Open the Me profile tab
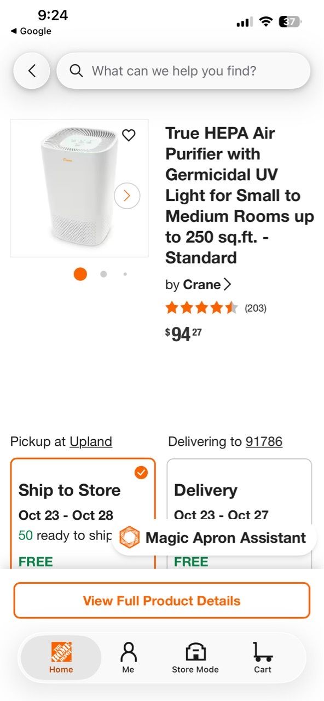The width and height of the screenshot is (324, 701). click(x=128, y=658)
